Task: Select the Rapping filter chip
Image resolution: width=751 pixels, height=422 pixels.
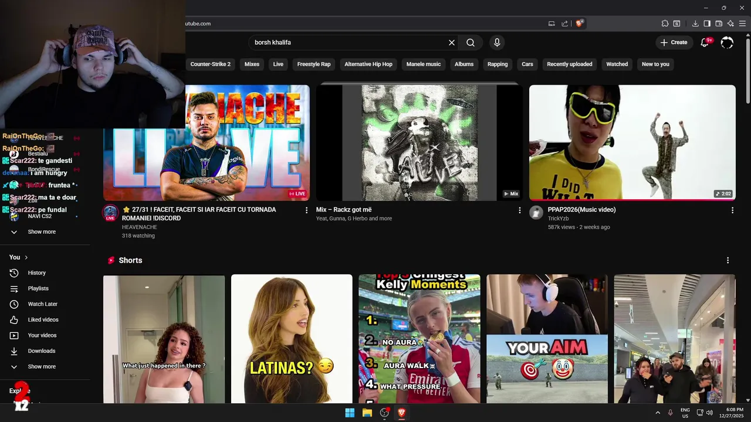Action: pyautogui.click(x=498, y=64)
